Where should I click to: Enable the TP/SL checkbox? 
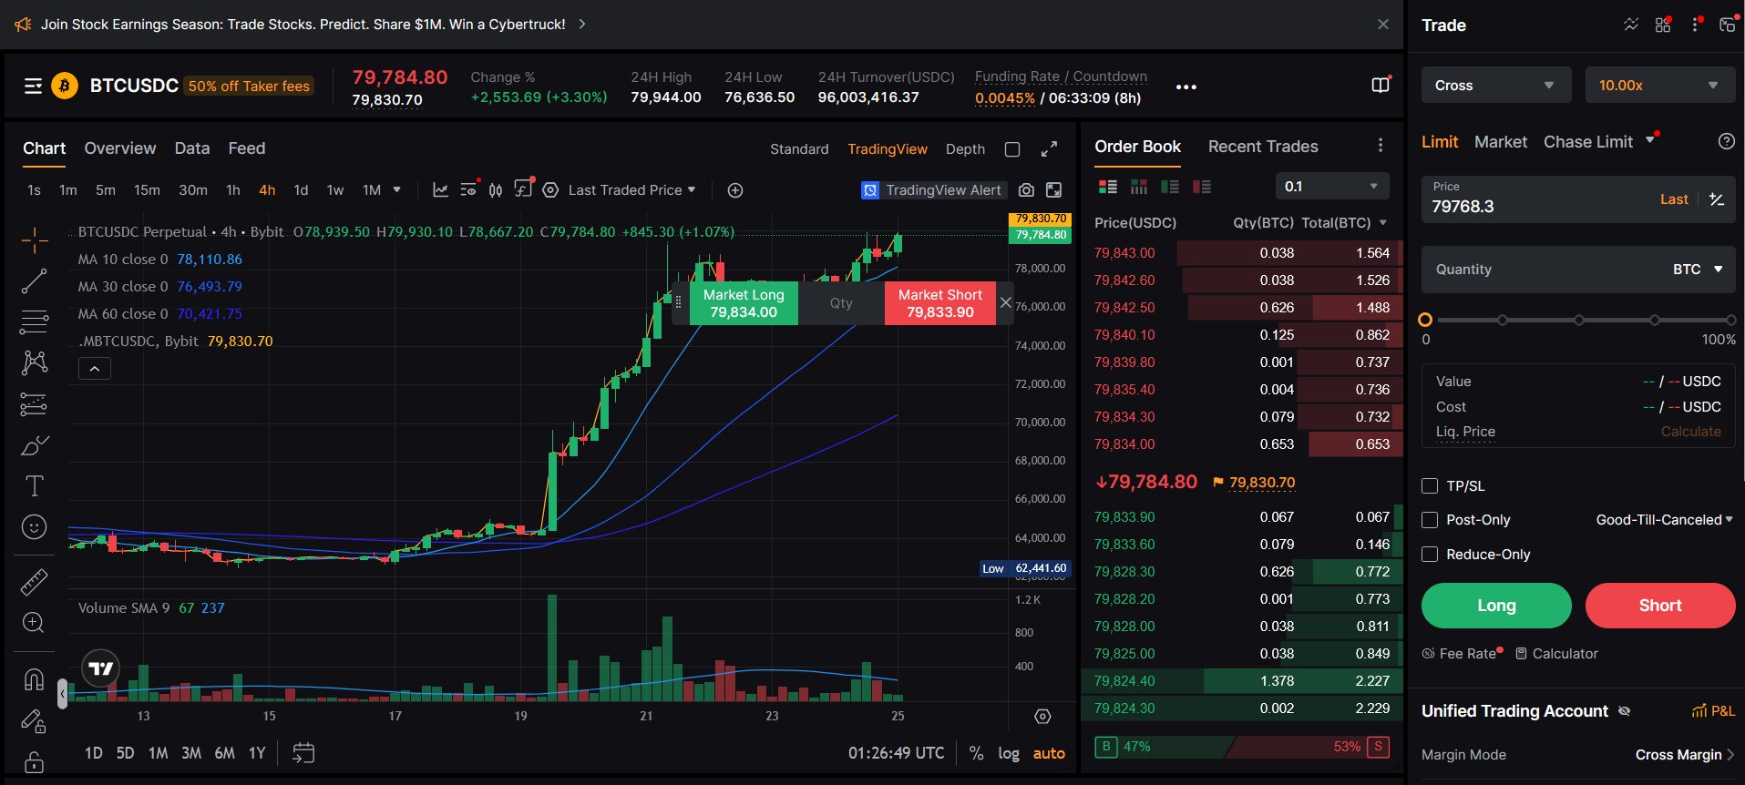tap(1430, 486)
